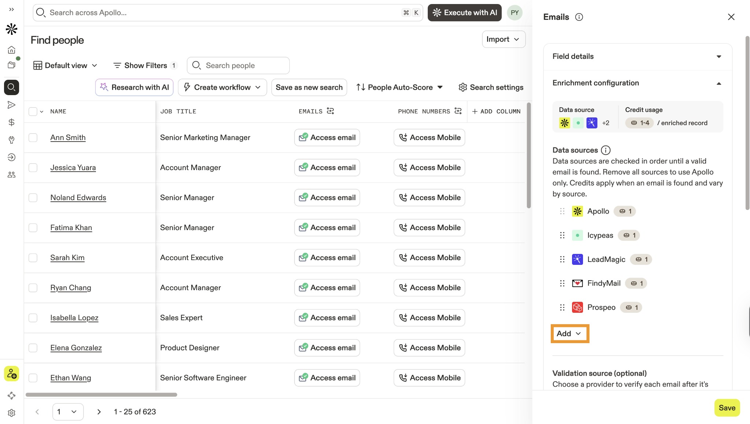Click the info icon beside Emails title
750x424 pixels.
tap(579, 17)
